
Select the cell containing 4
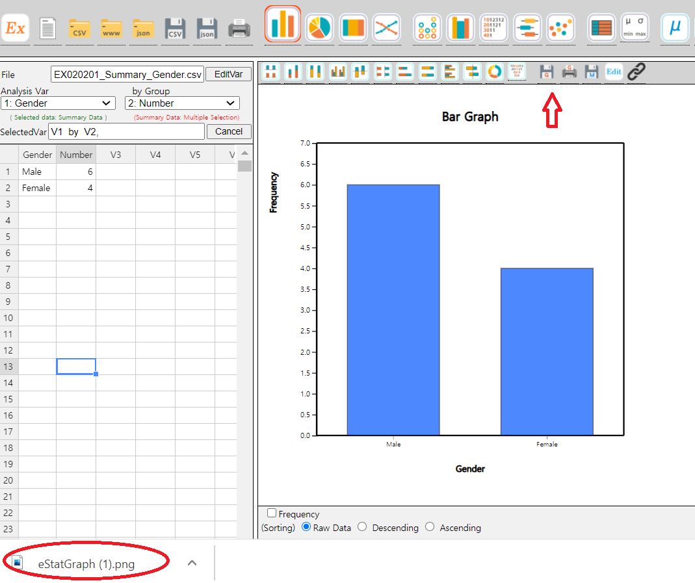[x=76, y=188]
